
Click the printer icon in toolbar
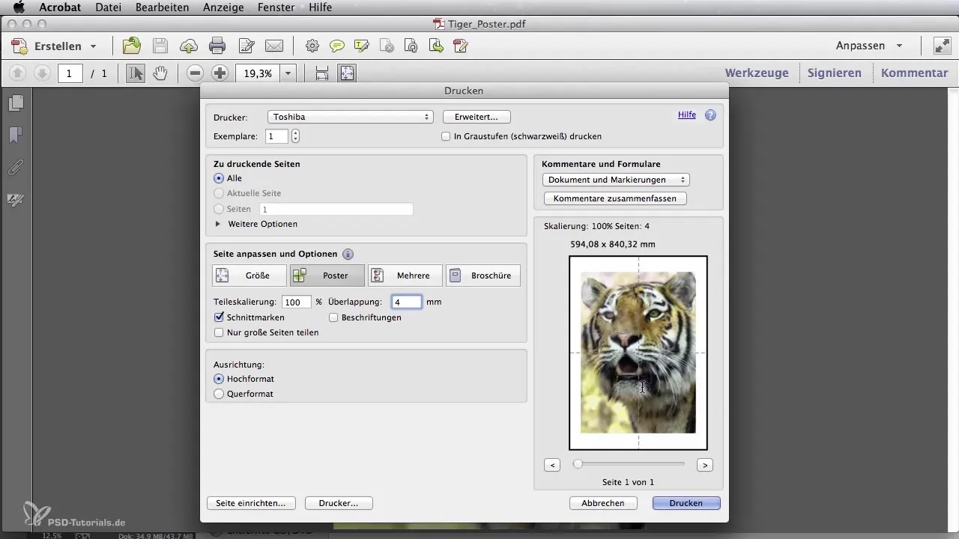click(217, 46)
